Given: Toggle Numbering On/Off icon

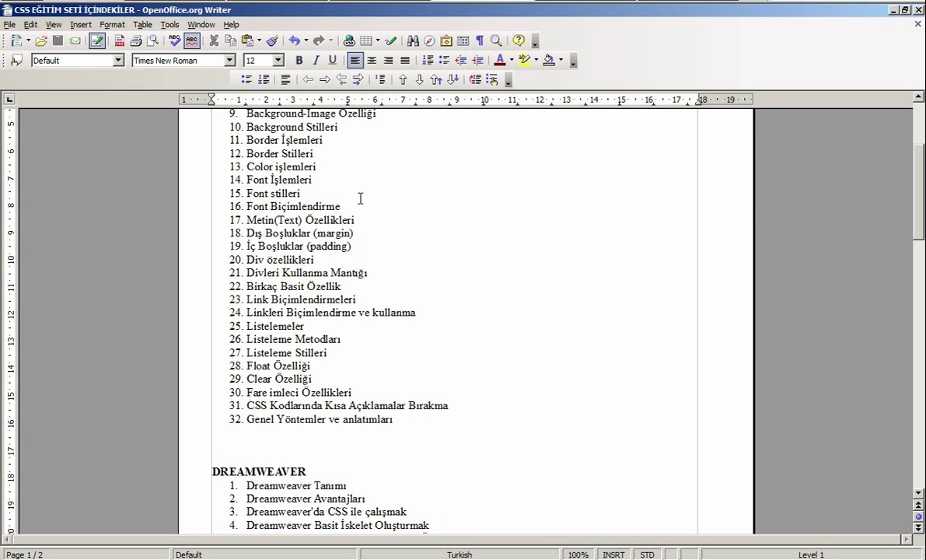Looking at the screenshot, I should 428,60.
